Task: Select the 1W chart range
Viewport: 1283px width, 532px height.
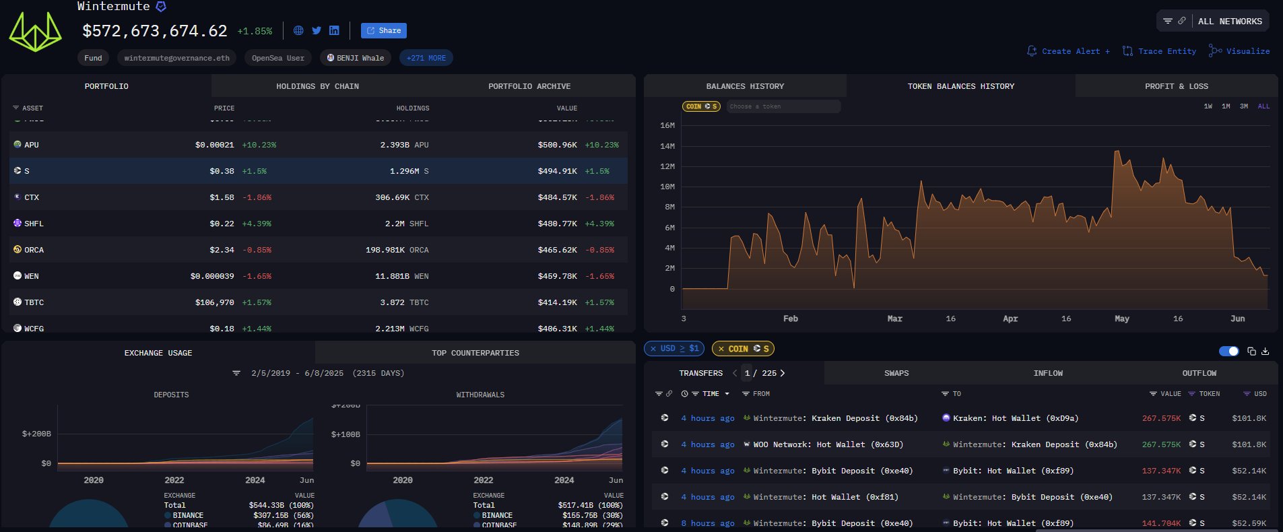Action: 1208,106
